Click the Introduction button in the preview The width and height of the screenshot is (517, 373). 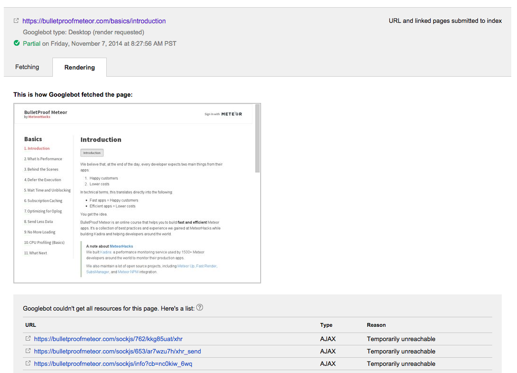point(92,153)
